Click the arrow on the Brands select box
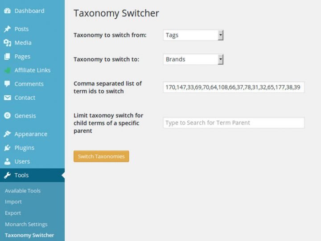This screenshot has width=321, height=241. (221, 59)
